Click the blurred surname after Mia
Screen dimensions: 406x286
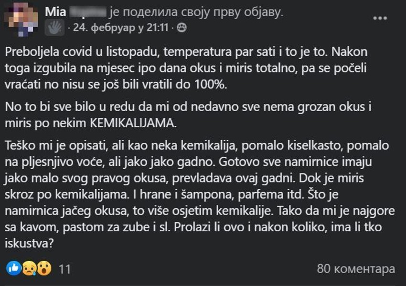pos(88,12)
